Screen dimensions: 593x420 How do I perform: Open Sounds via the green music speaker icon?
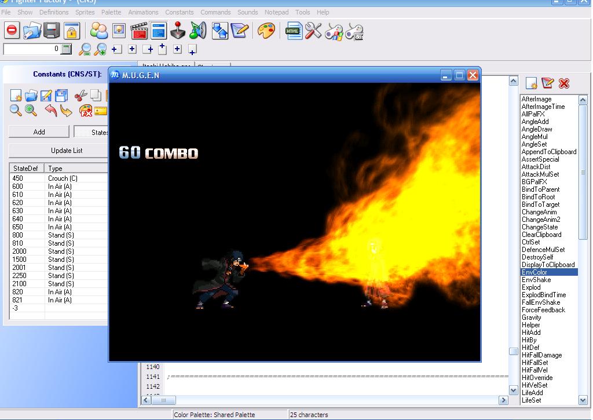tap(198, 31)
